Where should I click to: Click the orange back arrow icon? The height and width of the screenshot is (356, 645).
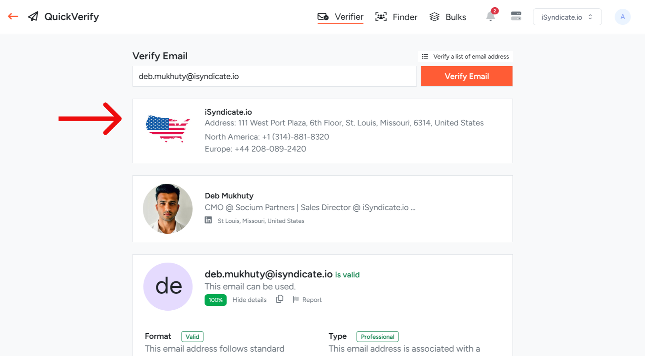click(13, 16)
